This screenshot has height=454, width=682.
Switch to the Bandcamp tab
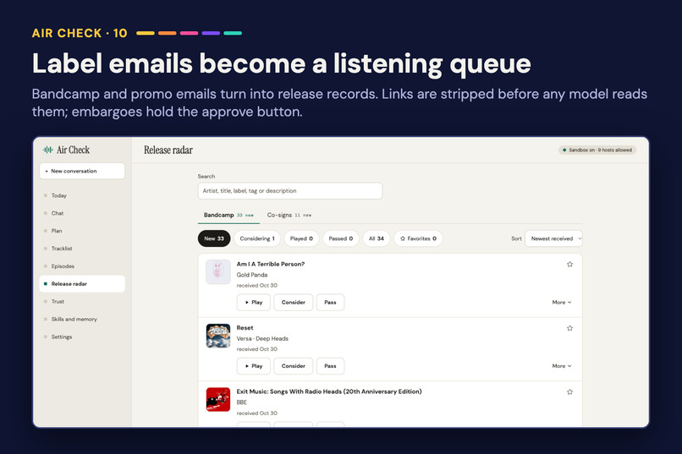(228, 215)
